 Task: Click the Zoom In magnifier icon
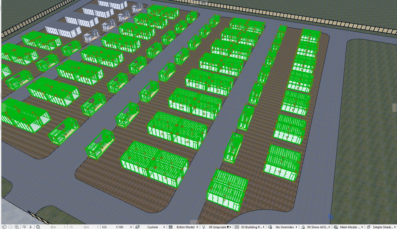[17, 227]
